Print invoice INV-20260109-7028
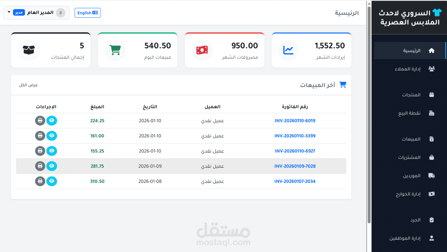The height and width of the screenshot is (252, 447). coord(40,166)
